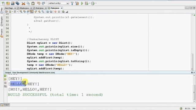Click the Save All toolbar icon
The image size is (196, 110).
[17, 3]
